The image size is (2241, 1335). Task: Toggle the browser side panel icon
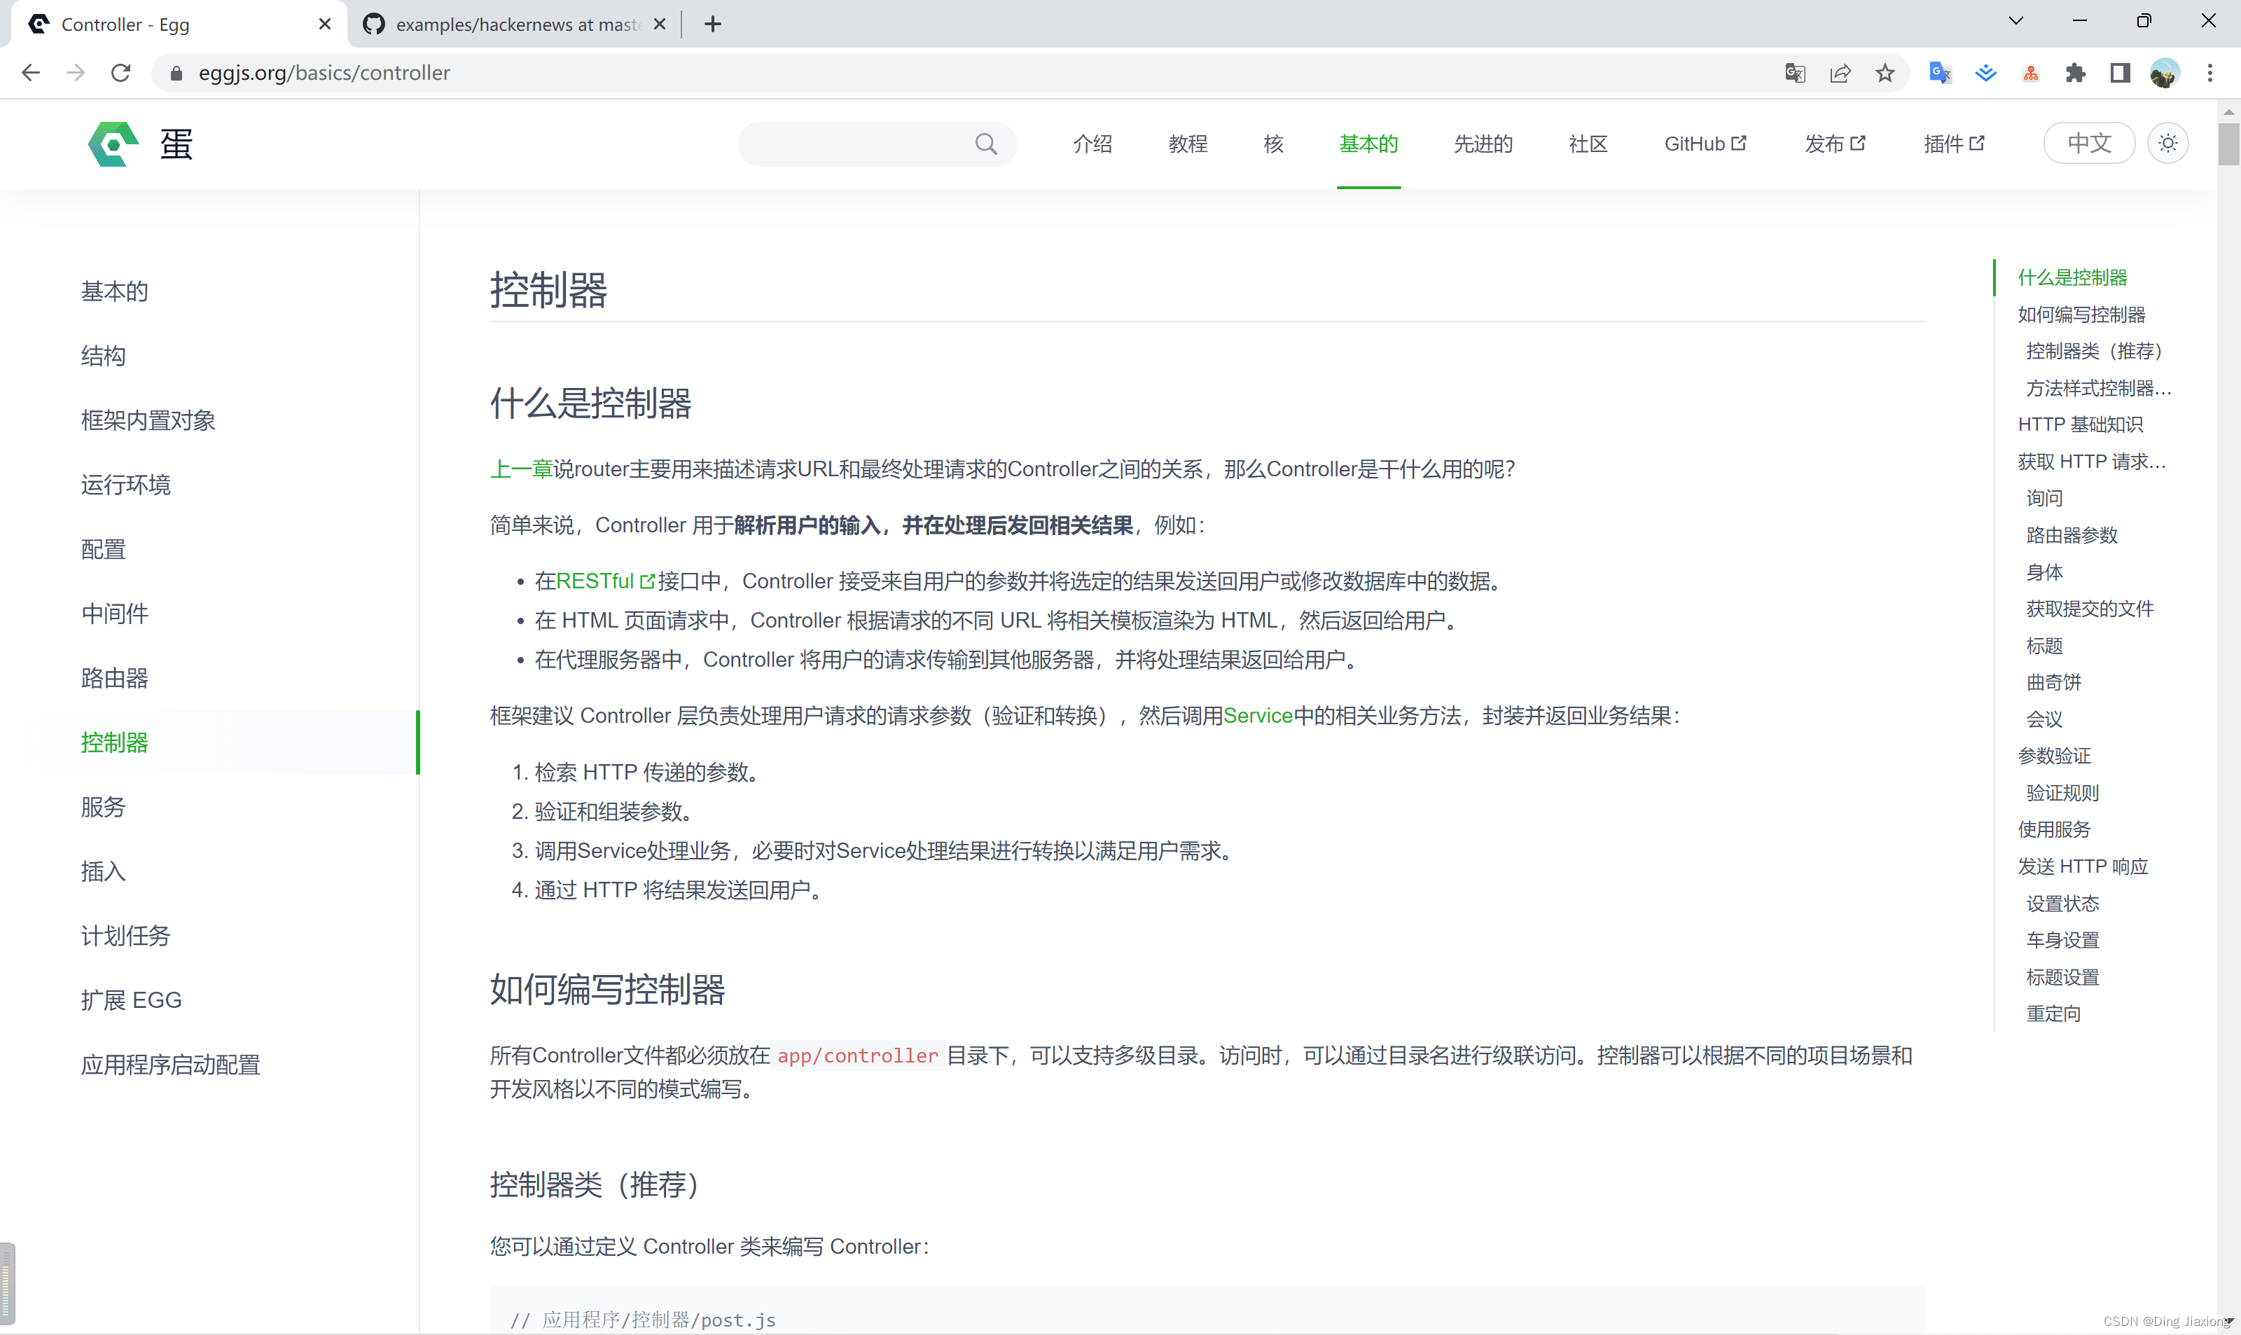click(2120, 73)
